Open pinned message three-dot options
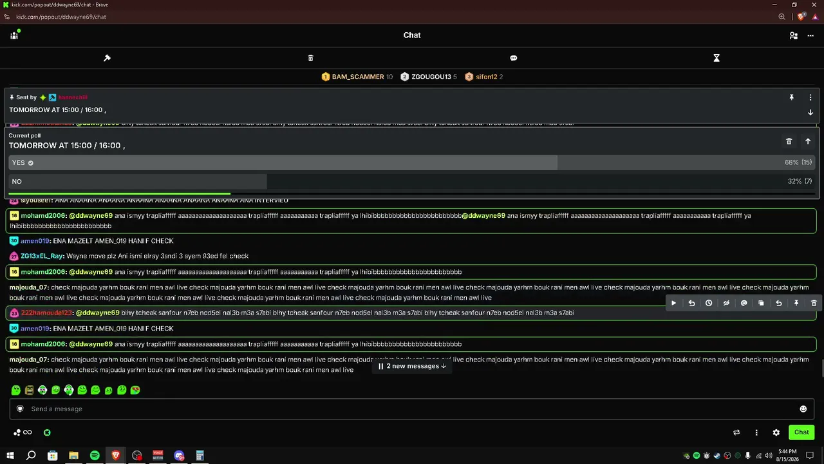 coord(810,97)
